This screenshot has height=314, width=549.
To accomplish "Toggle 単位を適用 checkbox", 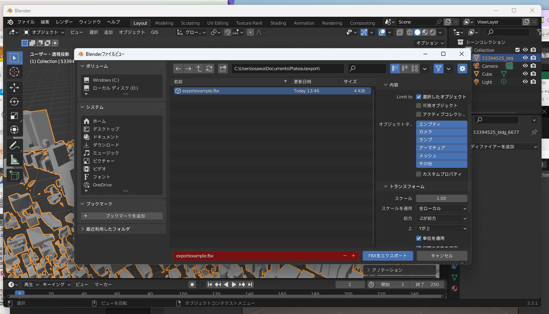I will pyautogui.click(x=419, y=238).
